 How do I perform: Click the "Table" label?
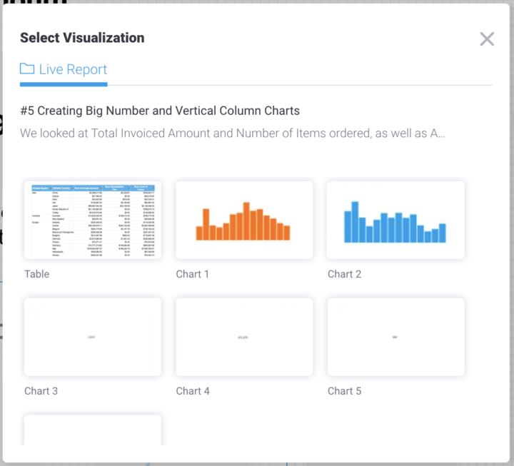point(36,274)
